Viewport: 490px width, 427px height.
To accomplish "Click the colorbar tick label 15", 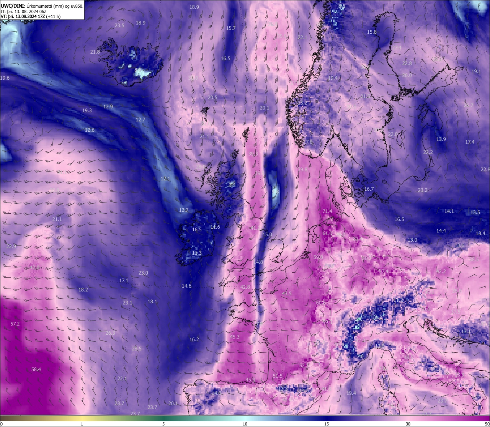I will point(327,424).
